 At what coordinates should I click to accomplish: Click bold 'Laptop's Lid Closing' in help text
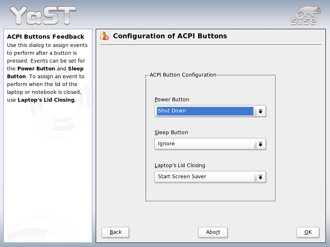pyautogui.click(x=46, y=100)
